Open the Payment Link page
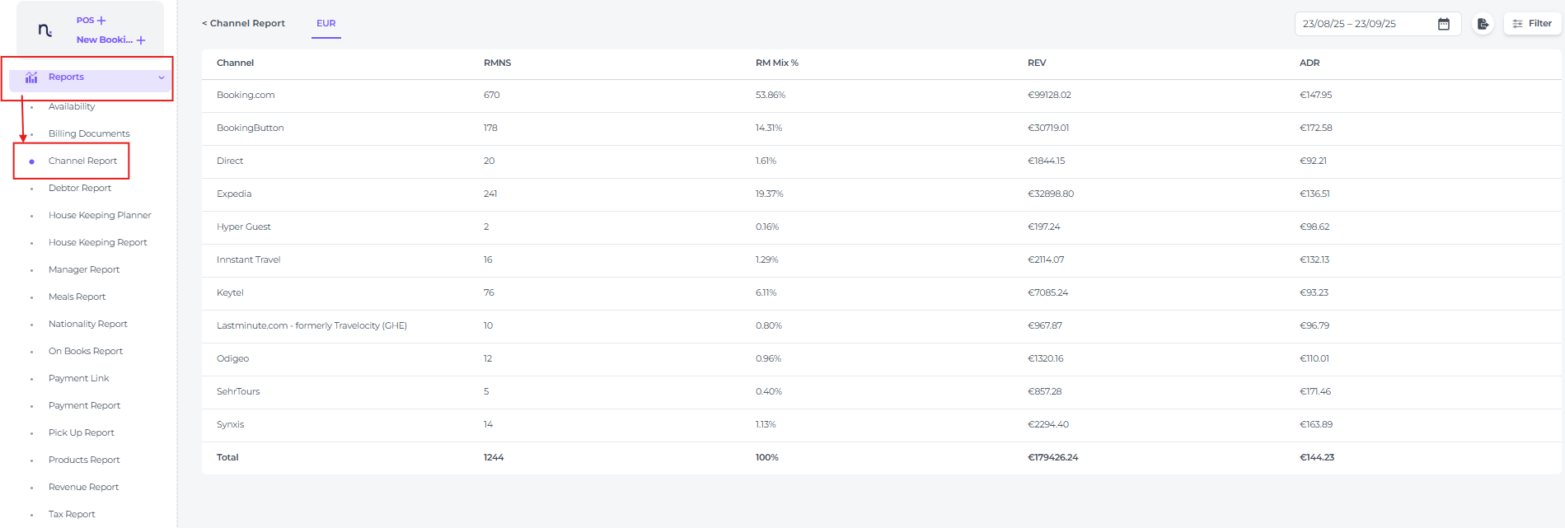 click(78, 378)
